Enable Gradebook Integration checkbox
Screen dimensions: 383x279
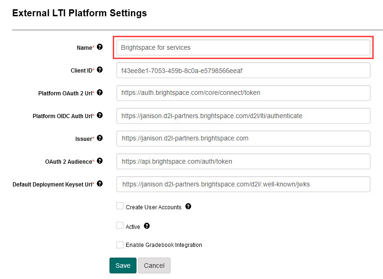120,245
